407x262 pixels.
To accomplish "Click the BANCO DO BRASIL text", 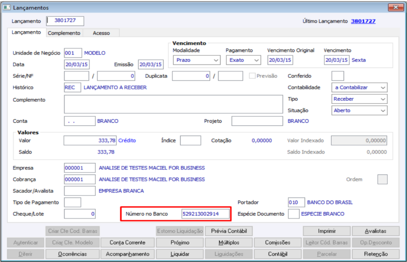I will (x=330, y=202).
